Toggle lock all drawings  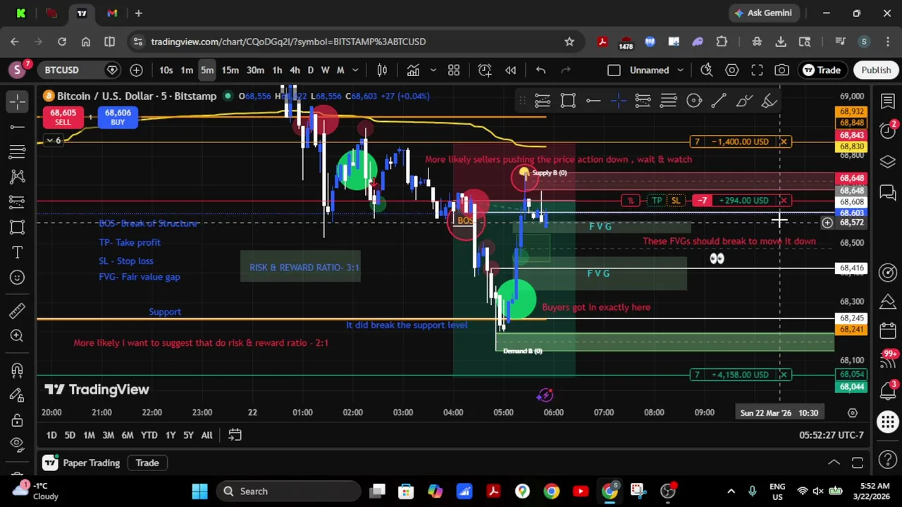[x=18, y=420]
